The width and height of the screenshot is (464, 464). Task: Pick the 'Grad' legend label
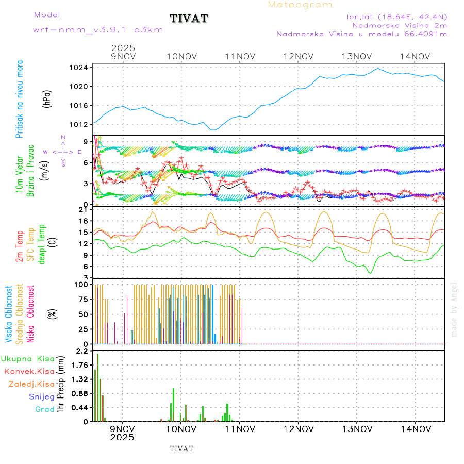click(x=44, y=409)
